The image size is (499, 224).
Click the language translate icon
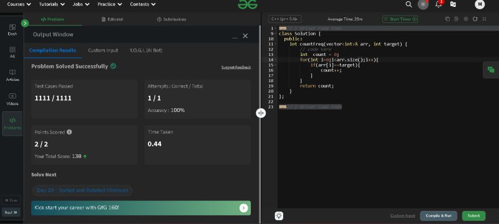tap(453, 4)
